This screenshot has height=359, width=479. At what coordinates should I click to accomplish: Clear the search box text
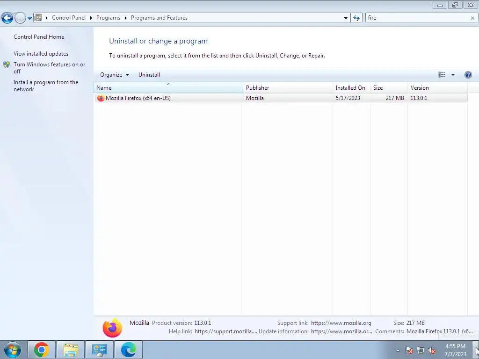pyautogui.click(x=472, y=18)
